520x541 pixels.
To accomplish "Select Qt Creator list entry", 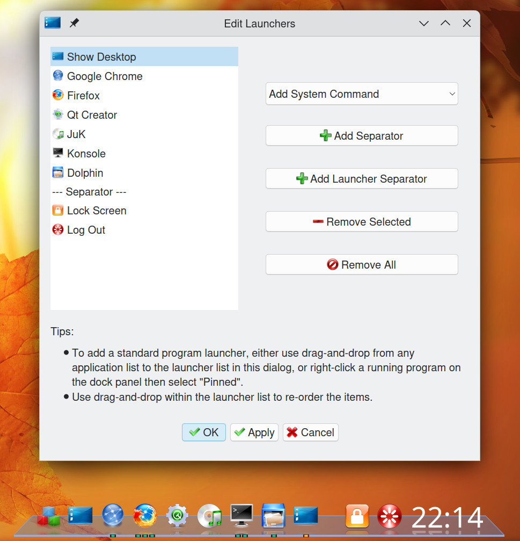I will (x=144, y=114).
